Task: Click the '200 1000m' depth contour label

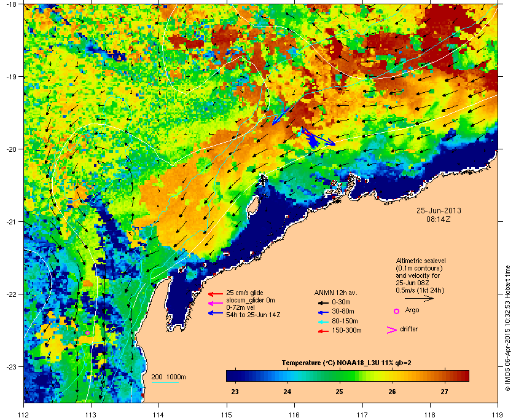Action: click(x=168, y=377)
